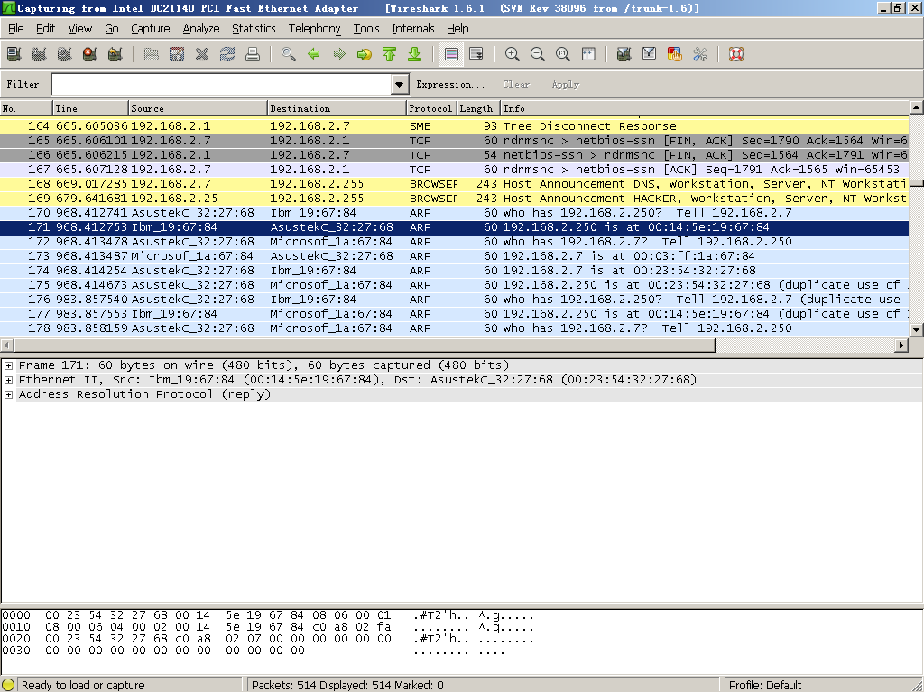924x693 pixels.
Task: Restart the running live capture
Action: click(115, 55)
